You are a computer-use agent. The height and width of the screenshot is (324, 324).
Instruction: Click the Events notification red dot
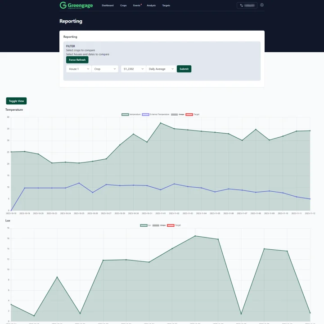(x=141, y=4)
